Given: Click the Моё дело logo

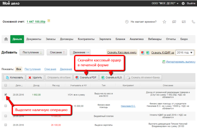Looking at the screenshot, I should 11,3.
